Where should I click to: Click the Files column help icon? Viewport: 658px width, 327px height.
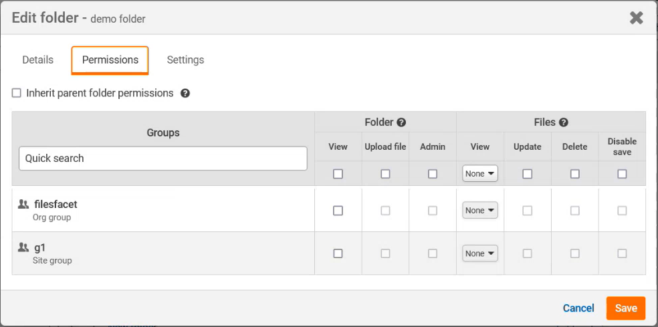click(x=564, y=122)
